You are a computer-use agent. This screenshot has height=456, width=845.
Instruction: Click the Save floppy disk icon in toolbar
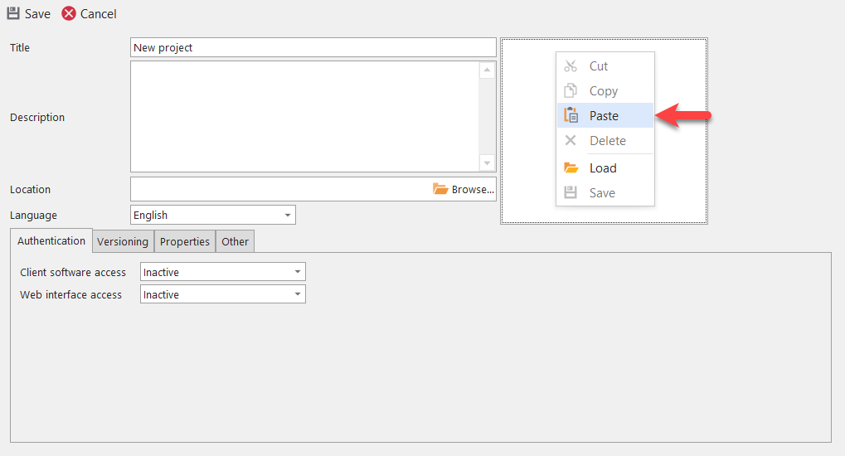(x=13, y=13)
